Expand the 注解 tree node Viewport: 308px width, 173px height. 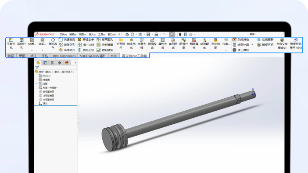tap(36, 84)
